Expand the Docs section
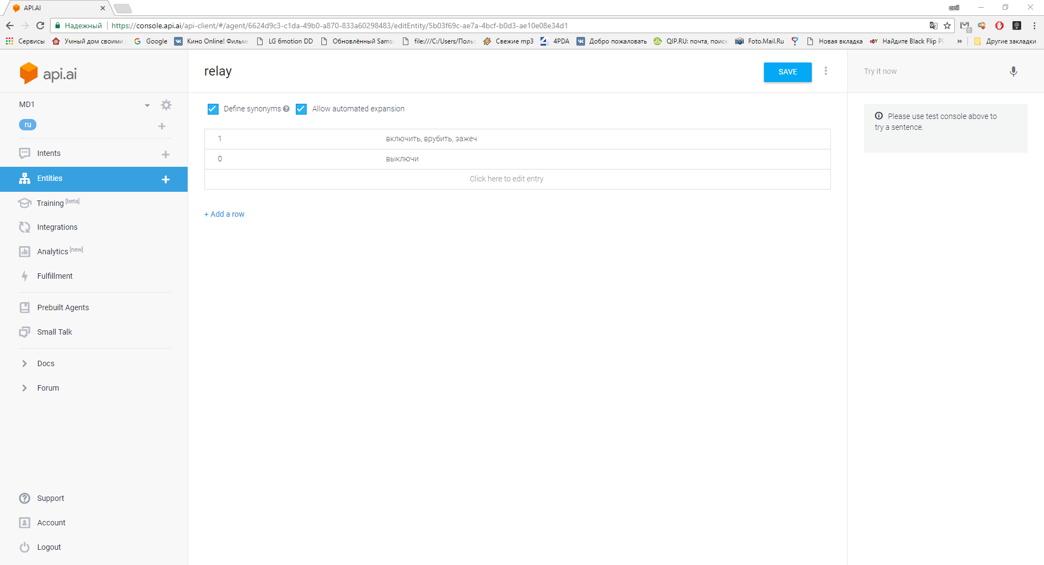This screenshot has height=565, width=1044. (x=46, y=363)
